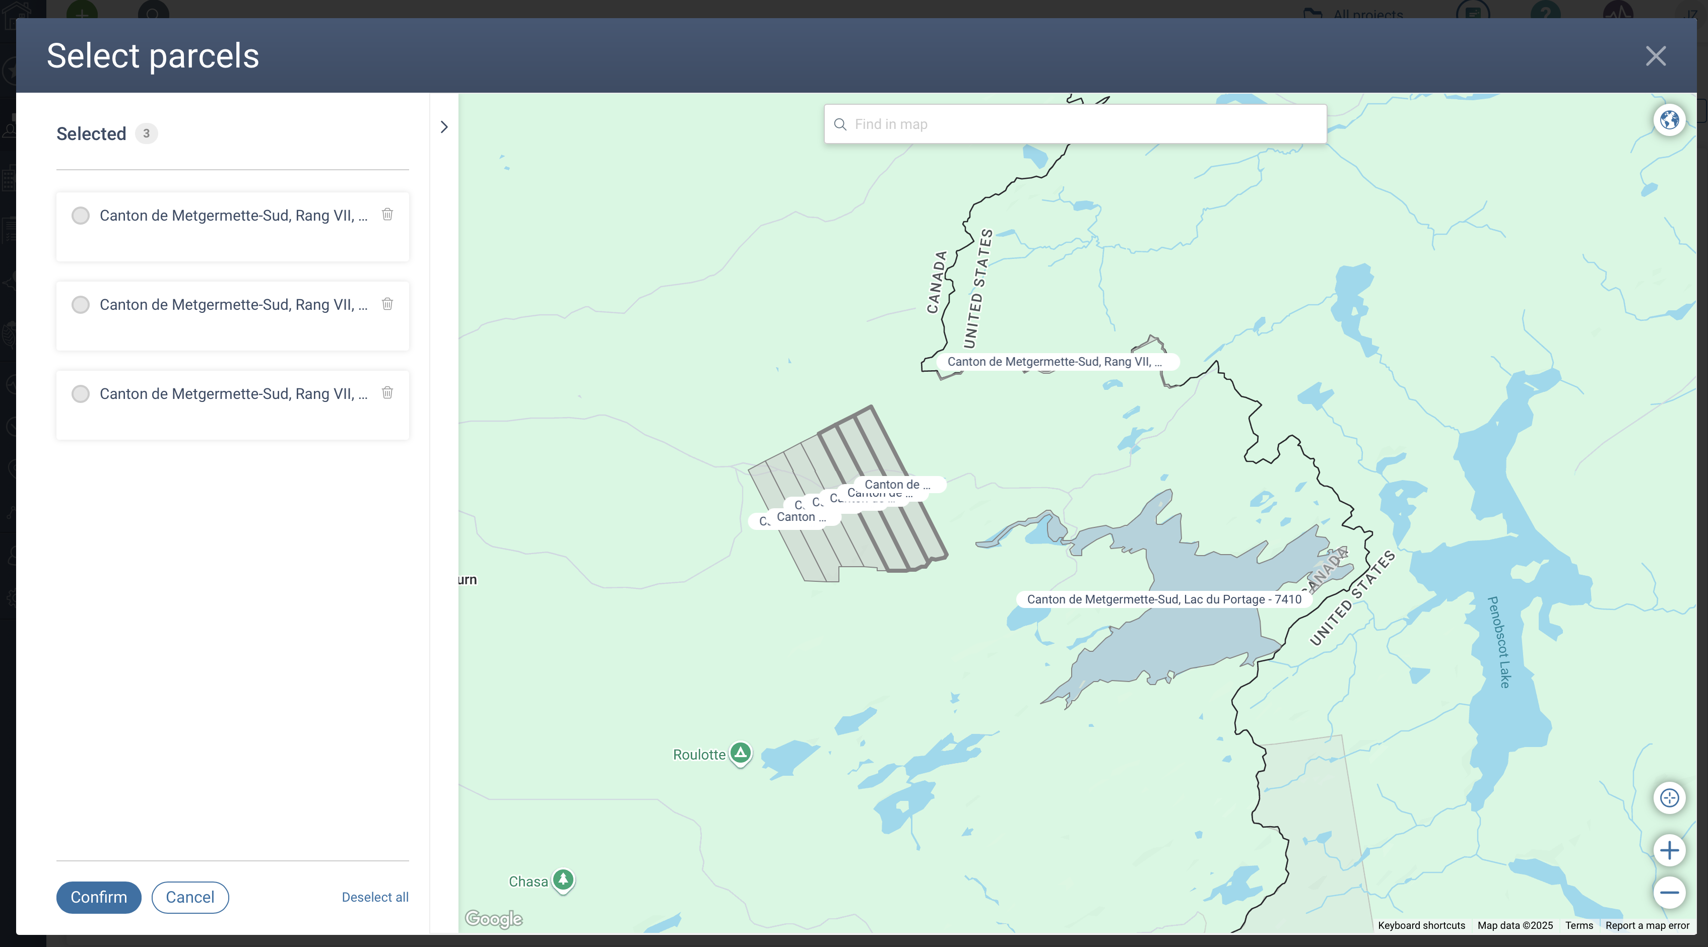Click the Chasa park marker
The image size is (1708, 947).
point(563,880)
